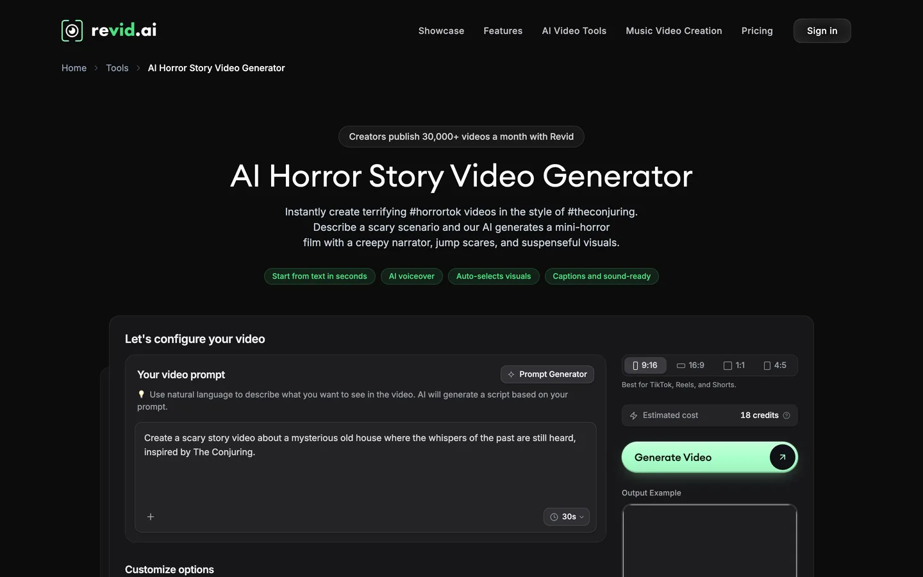Click the 'Auto-selects visuals' tag
Image resolution: width=923 pixels, height=577 pixels.
pyautogui.click(x=494, y=276)
